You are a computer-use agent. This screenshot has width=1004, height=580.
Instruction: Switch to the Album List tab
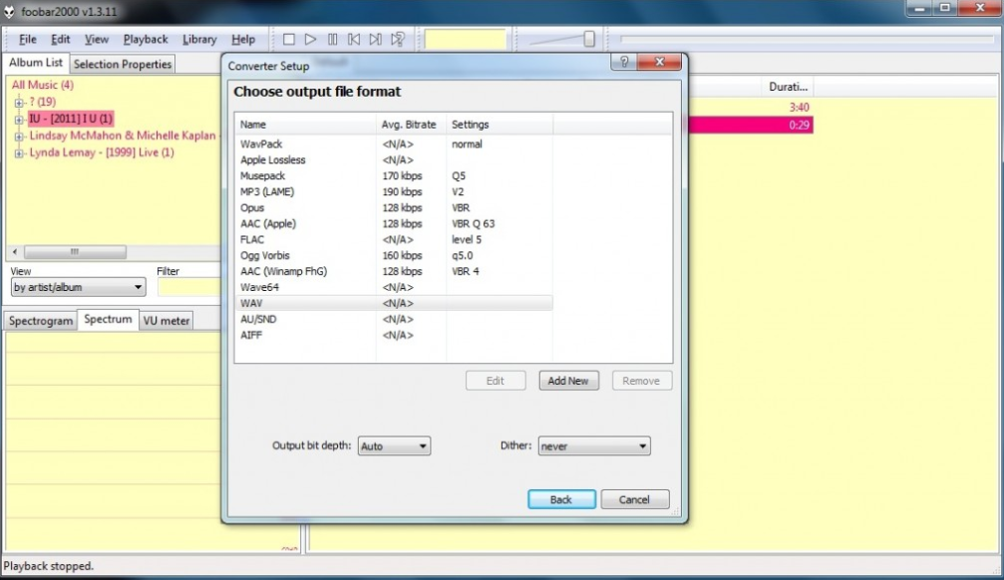(x=36, y=63)
